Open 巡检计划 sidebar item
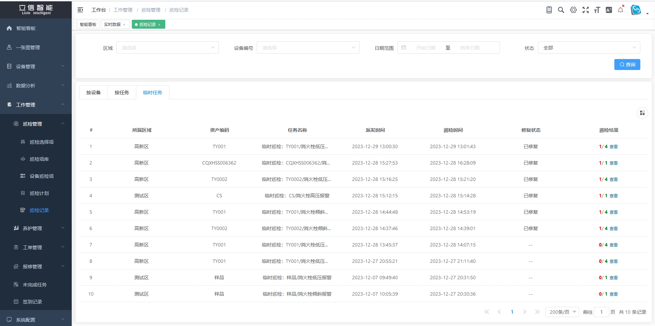This screenshot has width=655, height=326. click(x=36, y=193)
